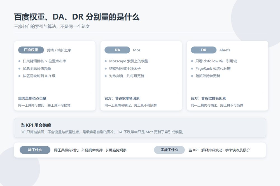Click 同一工具内可横比 note in DA card
280x186 pixels.
click(131, 106)
